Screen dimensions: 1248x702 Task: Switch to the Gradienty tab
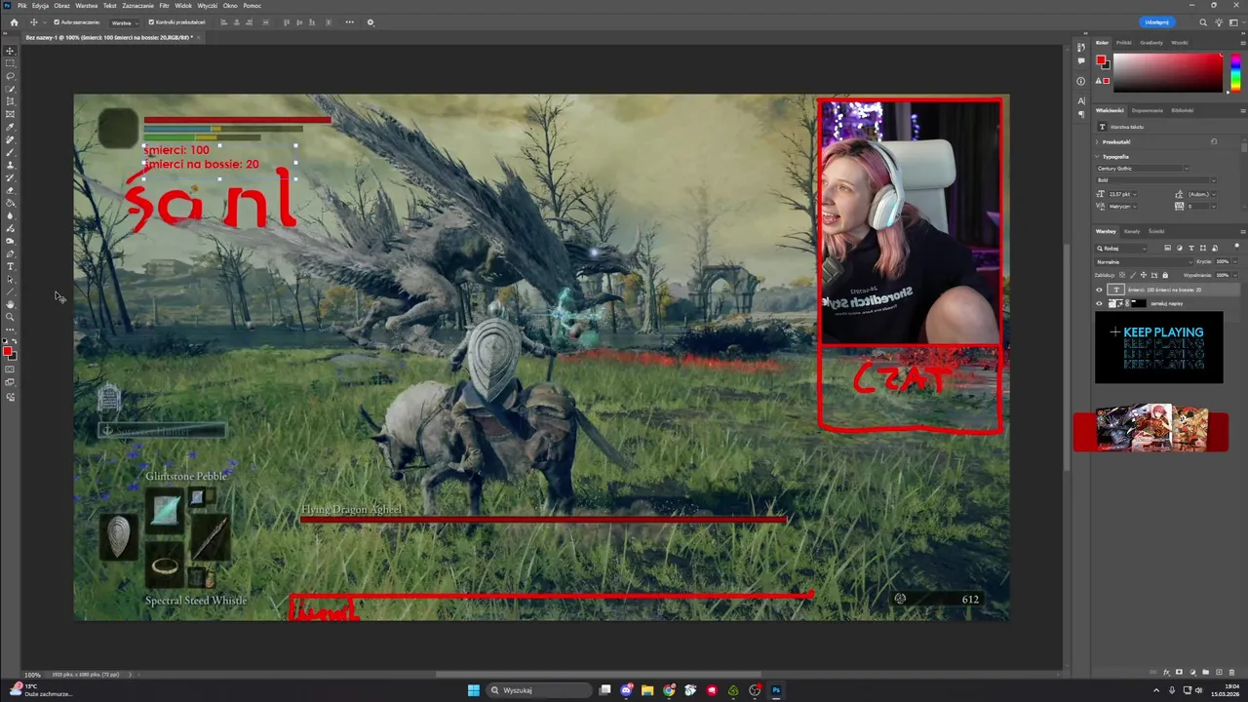click(x=1150, y=43)
